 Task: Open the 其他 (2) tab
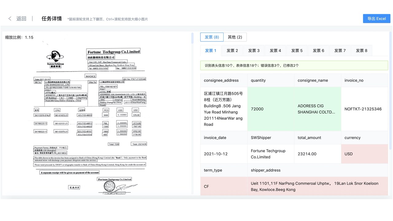235,37
